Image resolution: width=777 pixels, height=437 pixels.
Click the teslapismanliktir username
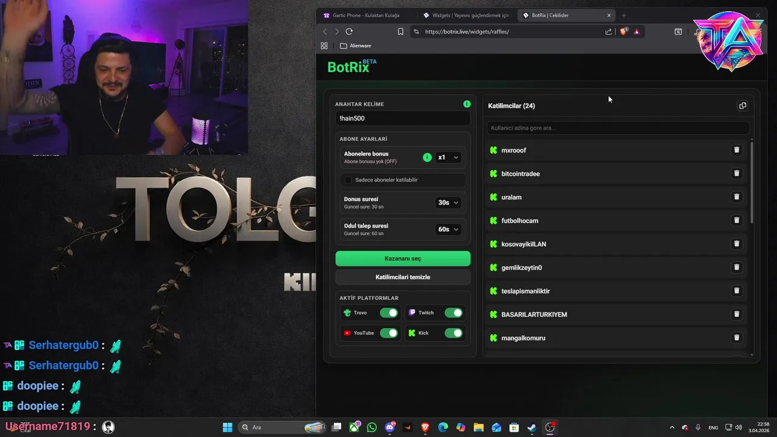[526, 291]
